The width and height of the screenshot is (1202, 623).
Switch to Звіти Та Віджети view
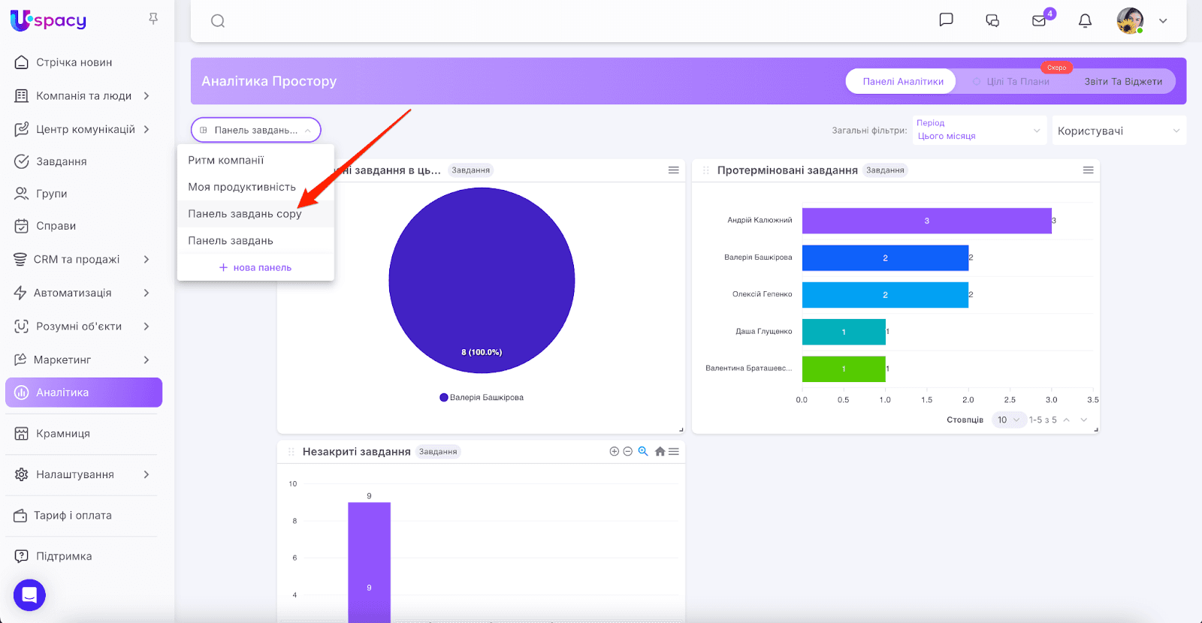tap(1122, 81)
